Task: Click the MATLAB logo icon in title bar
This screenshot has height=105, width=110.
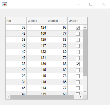Action: tap(5, 4)
